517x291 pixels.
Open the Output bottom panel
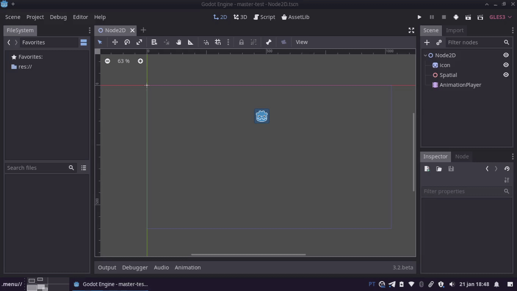[x=107, y=268]
